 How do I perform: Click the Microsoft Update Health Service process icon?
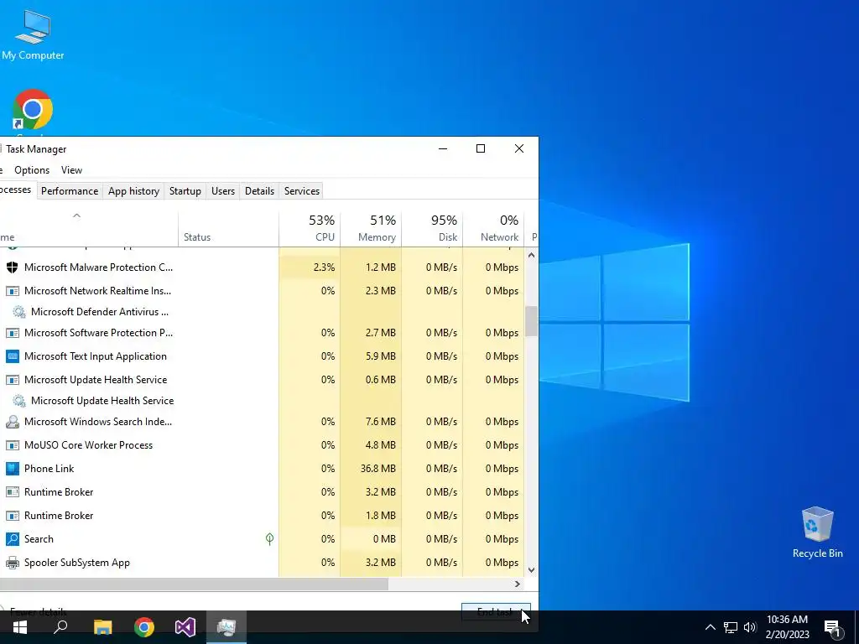click(x=12, y=380)
